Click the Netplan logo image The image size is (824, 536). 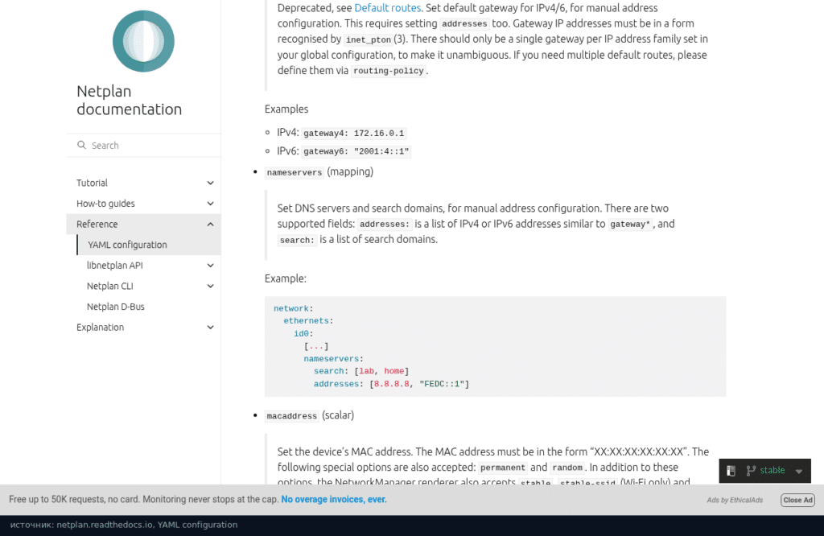[143, 41]
